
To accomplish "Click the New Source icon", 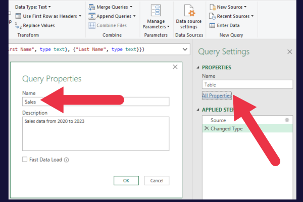I will coord(213,7).
